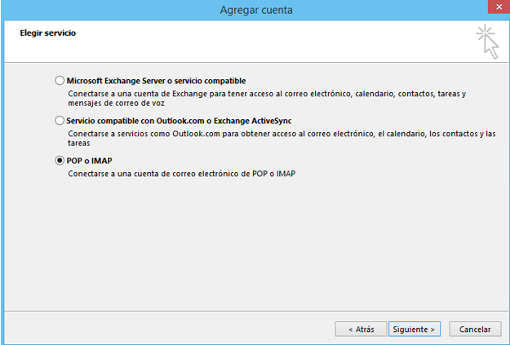
Task: Cancel the account setup with Cancelar
Action: pos(474,329)
